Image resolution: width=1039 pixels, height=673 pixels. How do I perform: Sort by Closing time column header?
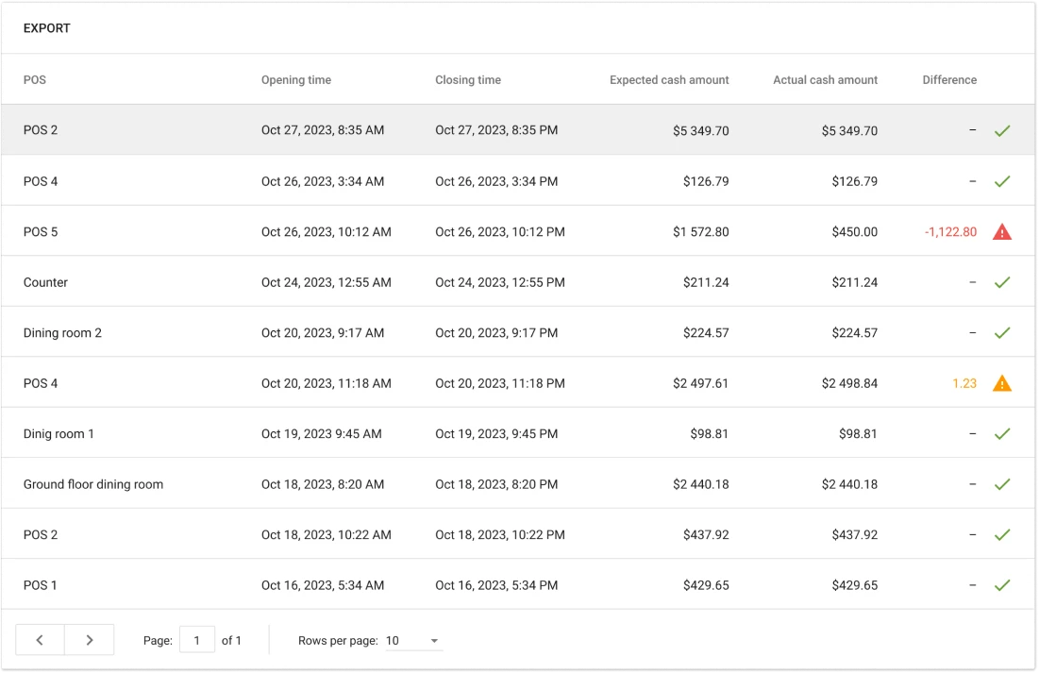point(468,80)
